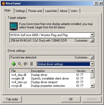Select the NVIDIA GeForce 6800 adapter field
The image size is (104, 105).
pos(52,35)
